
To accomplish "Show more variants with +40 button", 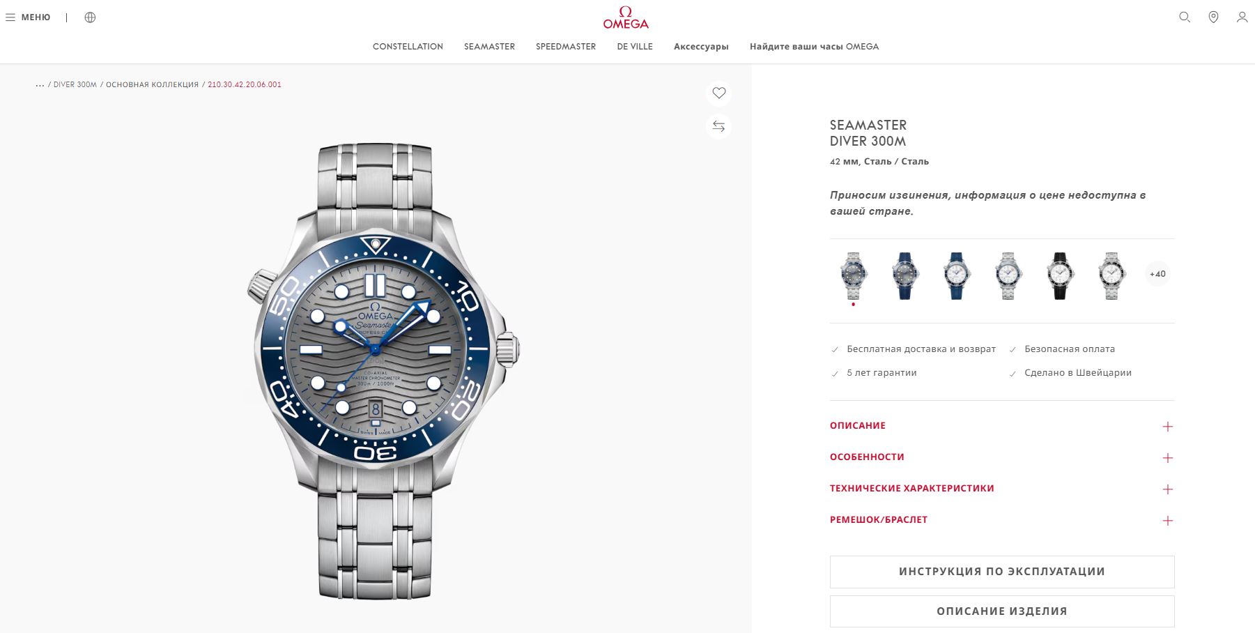I will pyautogui.click(x=1157, y=274).
